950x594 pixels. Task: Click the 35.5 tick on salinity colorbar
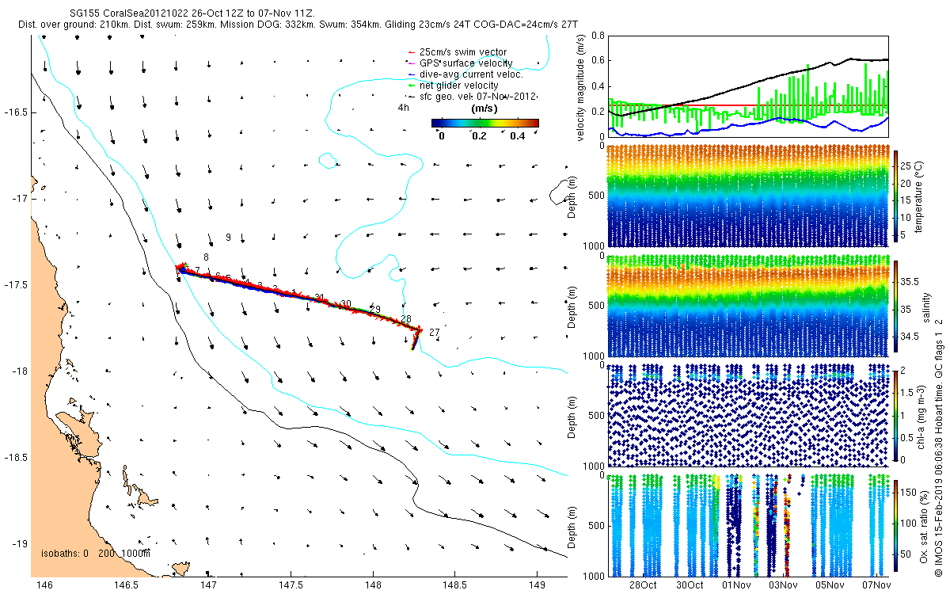click(910, 281)
